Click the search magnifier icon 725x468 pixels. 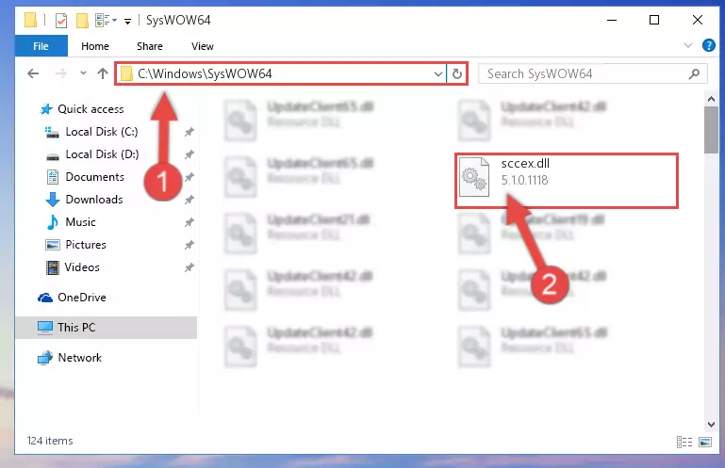pos(694,73)
